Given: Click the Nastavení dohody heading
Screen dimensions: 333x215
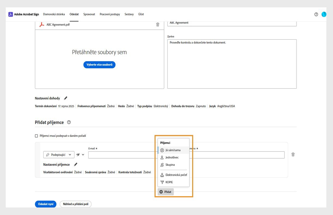Looking at the screenshot, I should (47, 98).
